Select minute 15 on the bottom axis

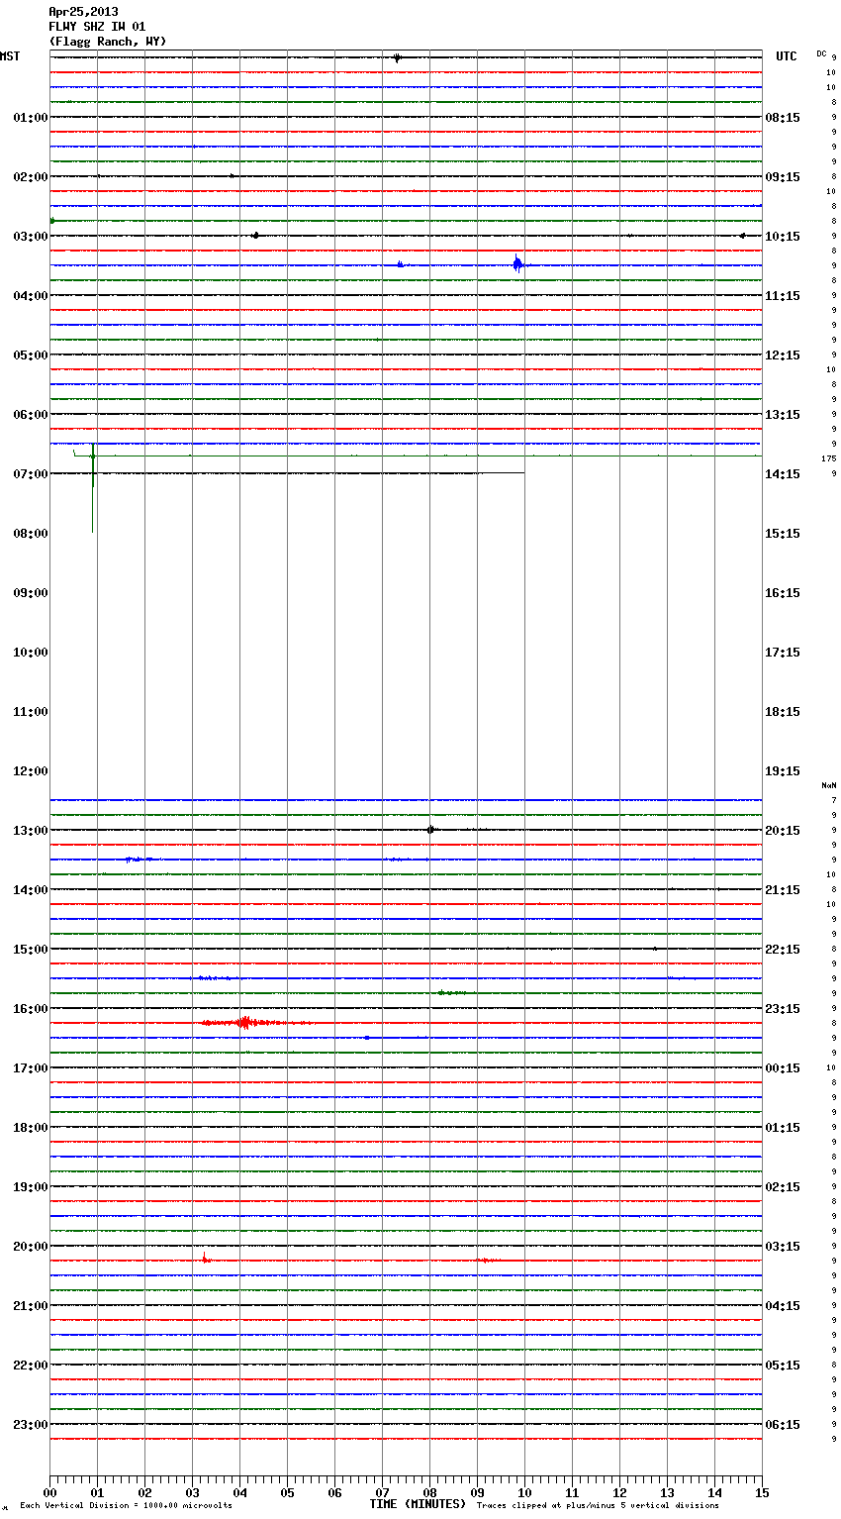[762, 1492]
